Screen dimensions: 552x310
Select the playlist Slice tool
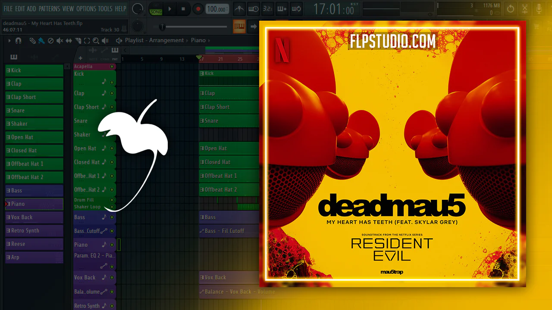[x=78, y=40]
